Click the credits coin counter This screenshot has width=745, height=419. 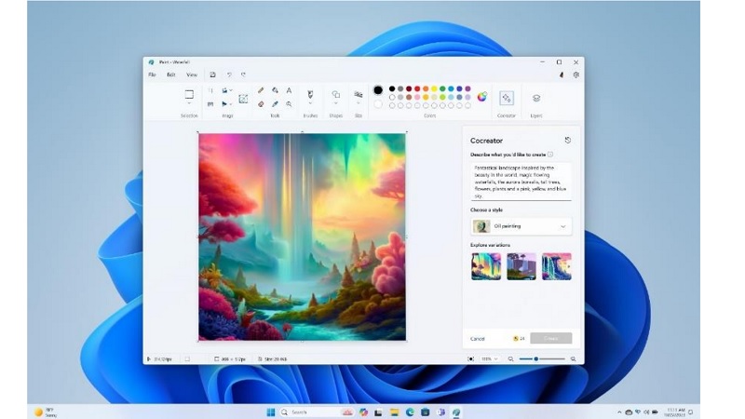[519, 339]
